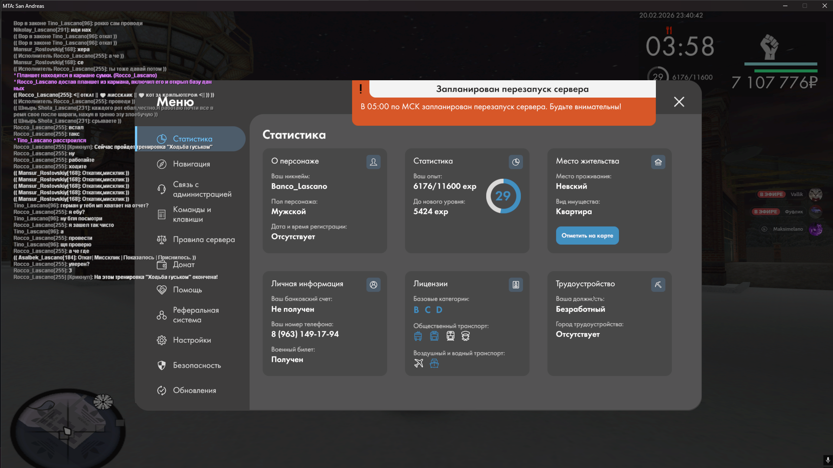The image size is (833, 468).
Task: Open the Донат menu item
Action: 184,265
